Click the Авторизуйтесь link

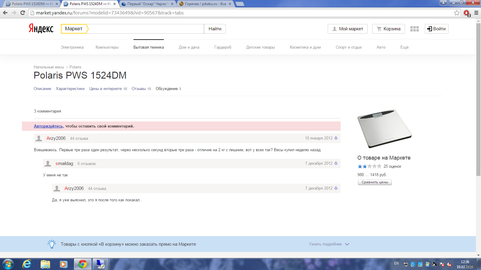tap(48, 126)
